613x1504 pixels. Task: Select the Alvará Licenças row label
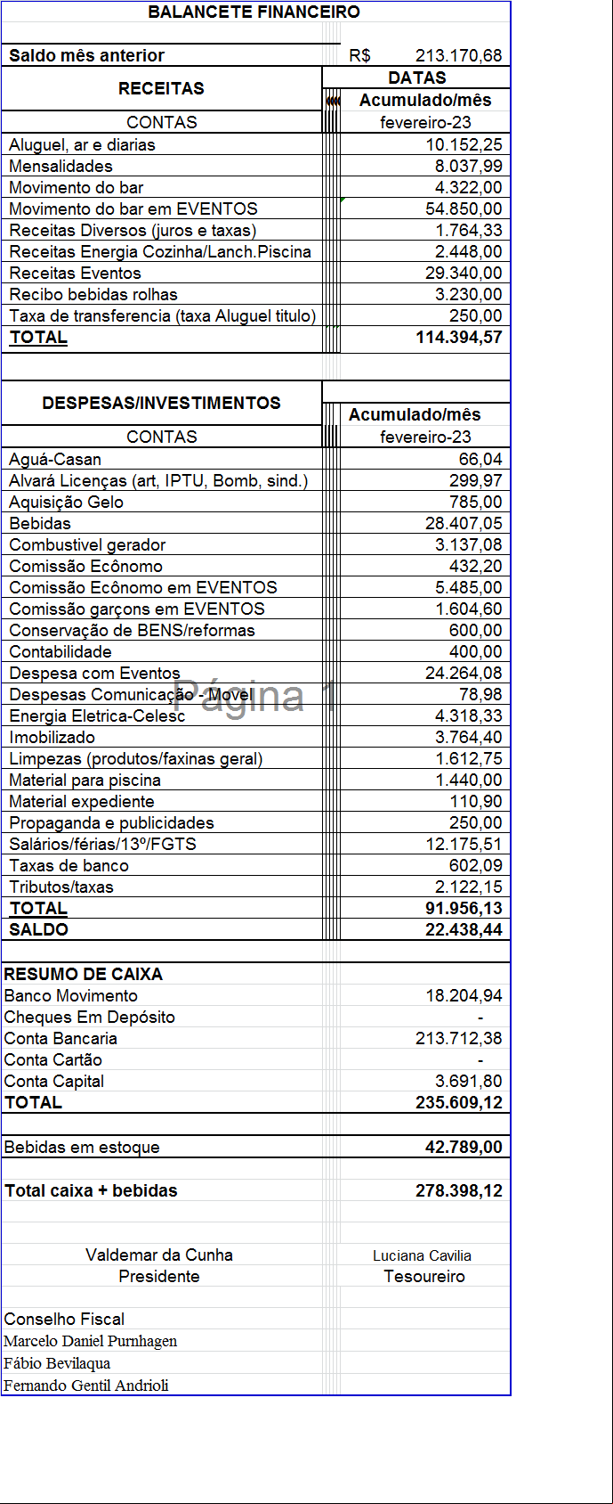pyautogui.click(x=158, y=480)
